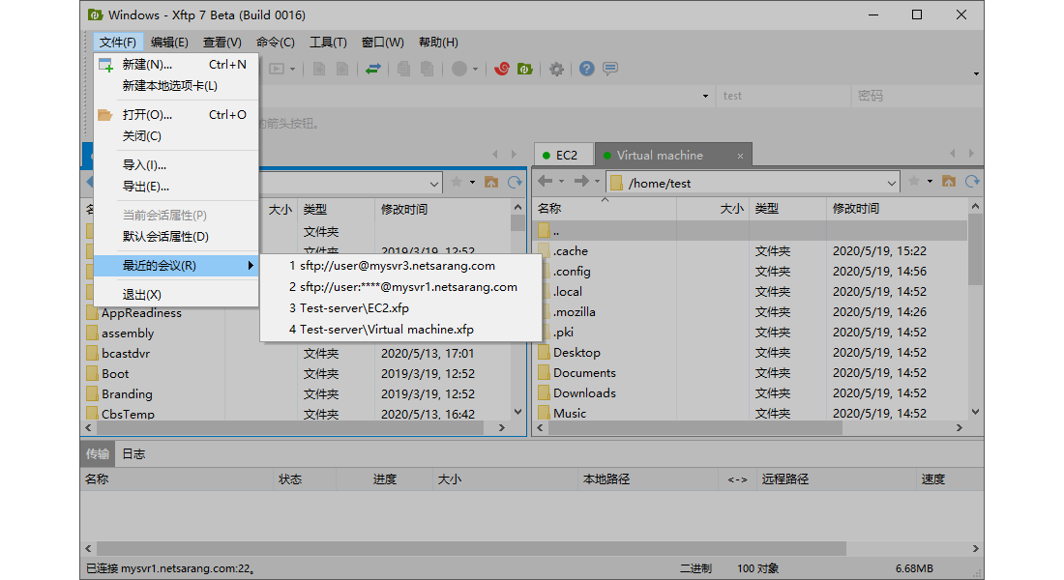1064x580 pixels.
Task: Click the Branding folder icon in local pane
Action: pyautogui.click(x=92, y=393)
